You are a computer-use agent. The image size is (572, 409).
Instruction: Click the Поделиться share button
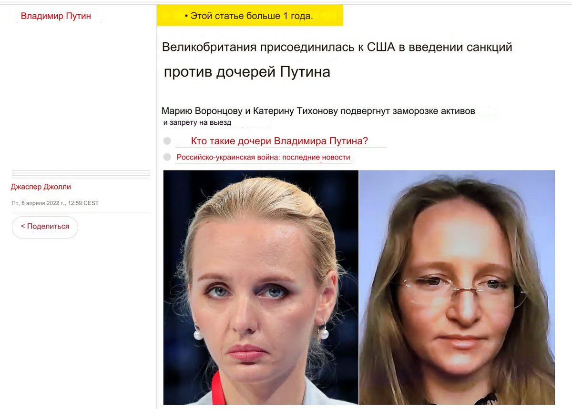45,227
